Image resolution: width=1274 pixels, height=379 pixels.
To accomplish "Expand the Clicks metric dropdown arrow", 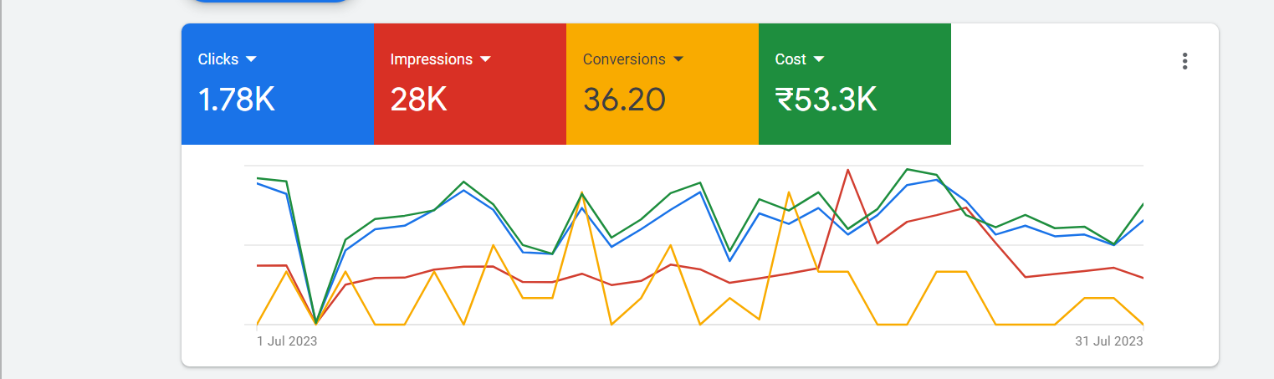I will [251, 59].
